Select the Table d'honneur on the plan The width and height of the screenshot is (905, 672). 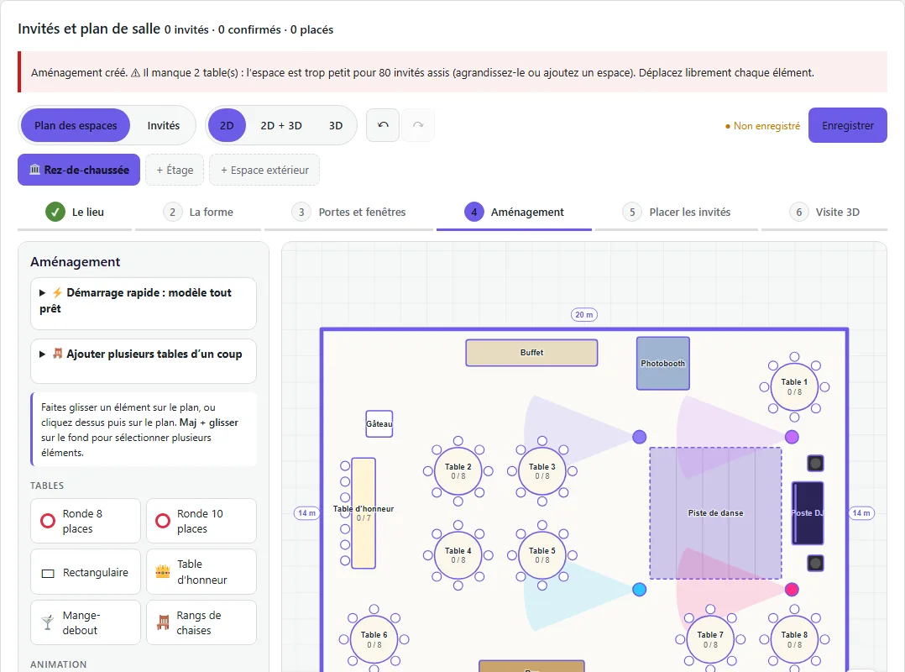pos(364,513)
